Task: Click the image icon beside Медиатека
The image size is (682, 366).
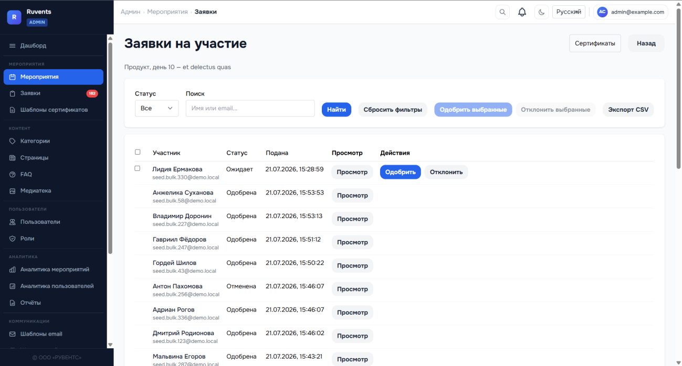Action: [x=13, y=191]
